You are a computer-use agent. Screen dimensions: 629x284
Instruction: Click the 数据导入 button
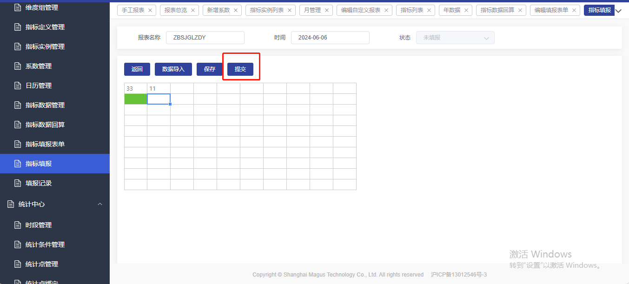173,69
